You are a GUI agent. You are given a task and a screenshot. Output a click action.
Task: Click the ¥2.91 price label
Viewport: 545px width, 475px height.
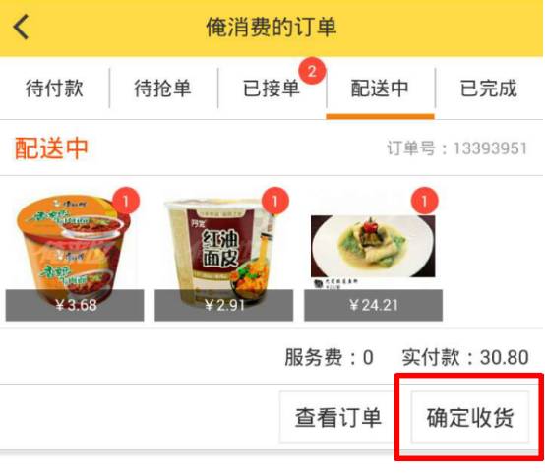point(224,305)
